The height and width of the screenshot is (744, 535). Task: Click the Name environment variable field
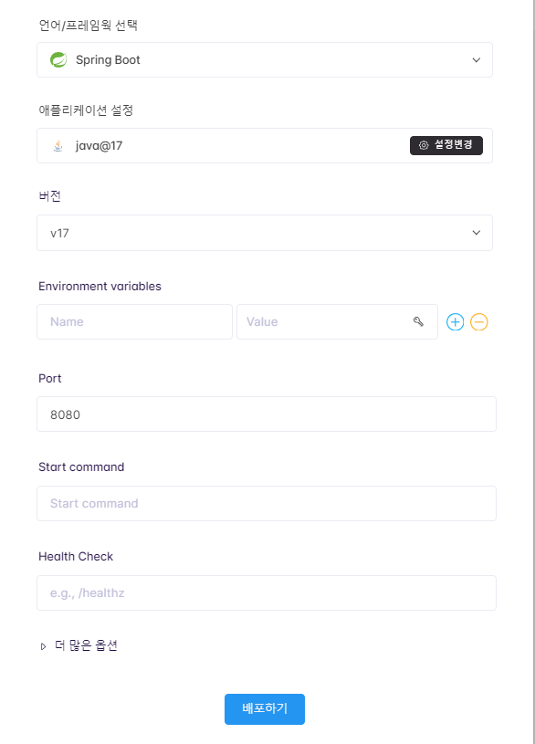(x=134, y=321)
